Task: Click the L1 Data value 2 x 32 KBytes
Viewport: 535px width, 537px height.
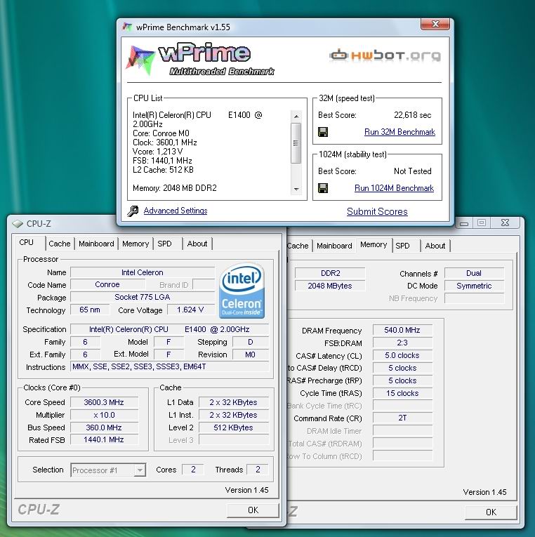Action: tap(234, 402)
